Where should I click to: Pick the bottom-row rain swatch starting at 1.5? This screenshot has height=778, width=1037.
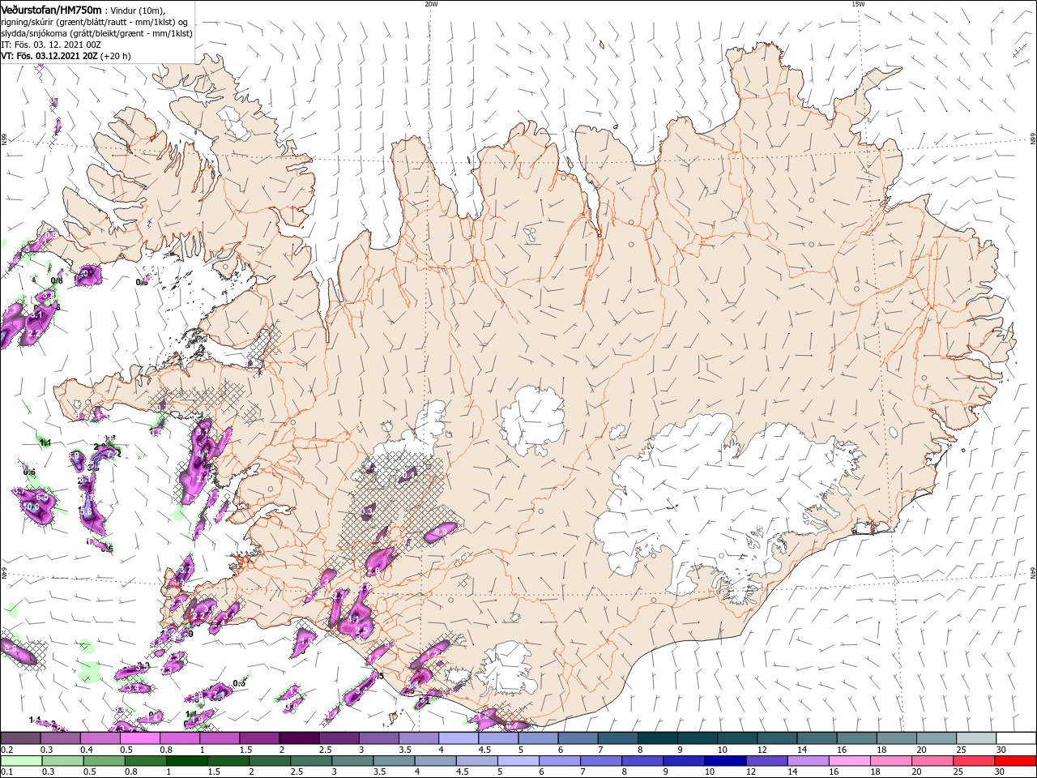[227, 761]
